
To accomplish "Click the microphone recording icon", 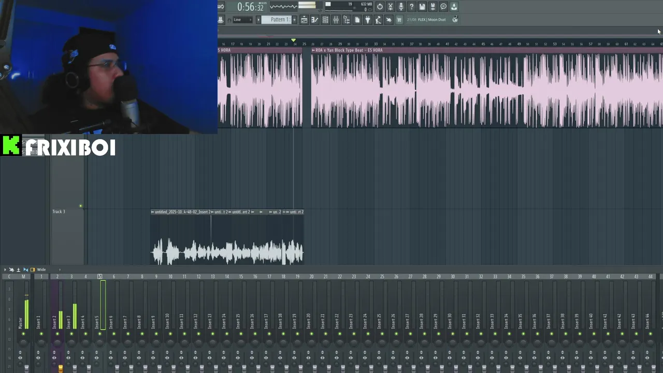I will [401, 7].
